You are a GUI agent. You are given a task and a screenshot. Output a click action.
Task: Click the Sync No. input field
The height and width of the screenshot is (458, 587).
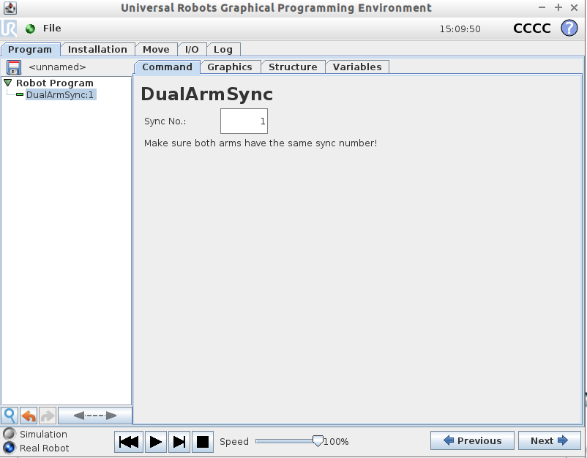(x=244, y=121)
